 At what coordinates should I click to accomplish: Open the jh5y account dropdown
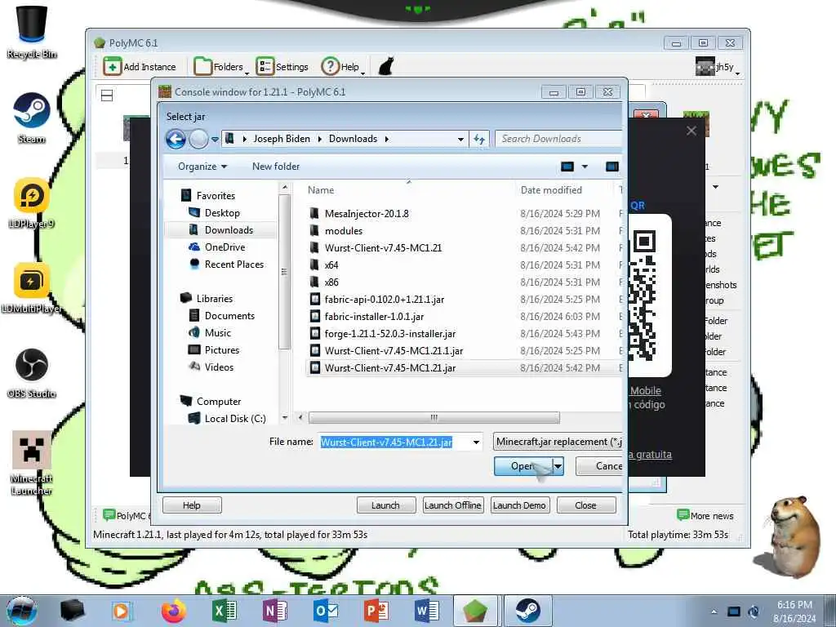[718, 67]
